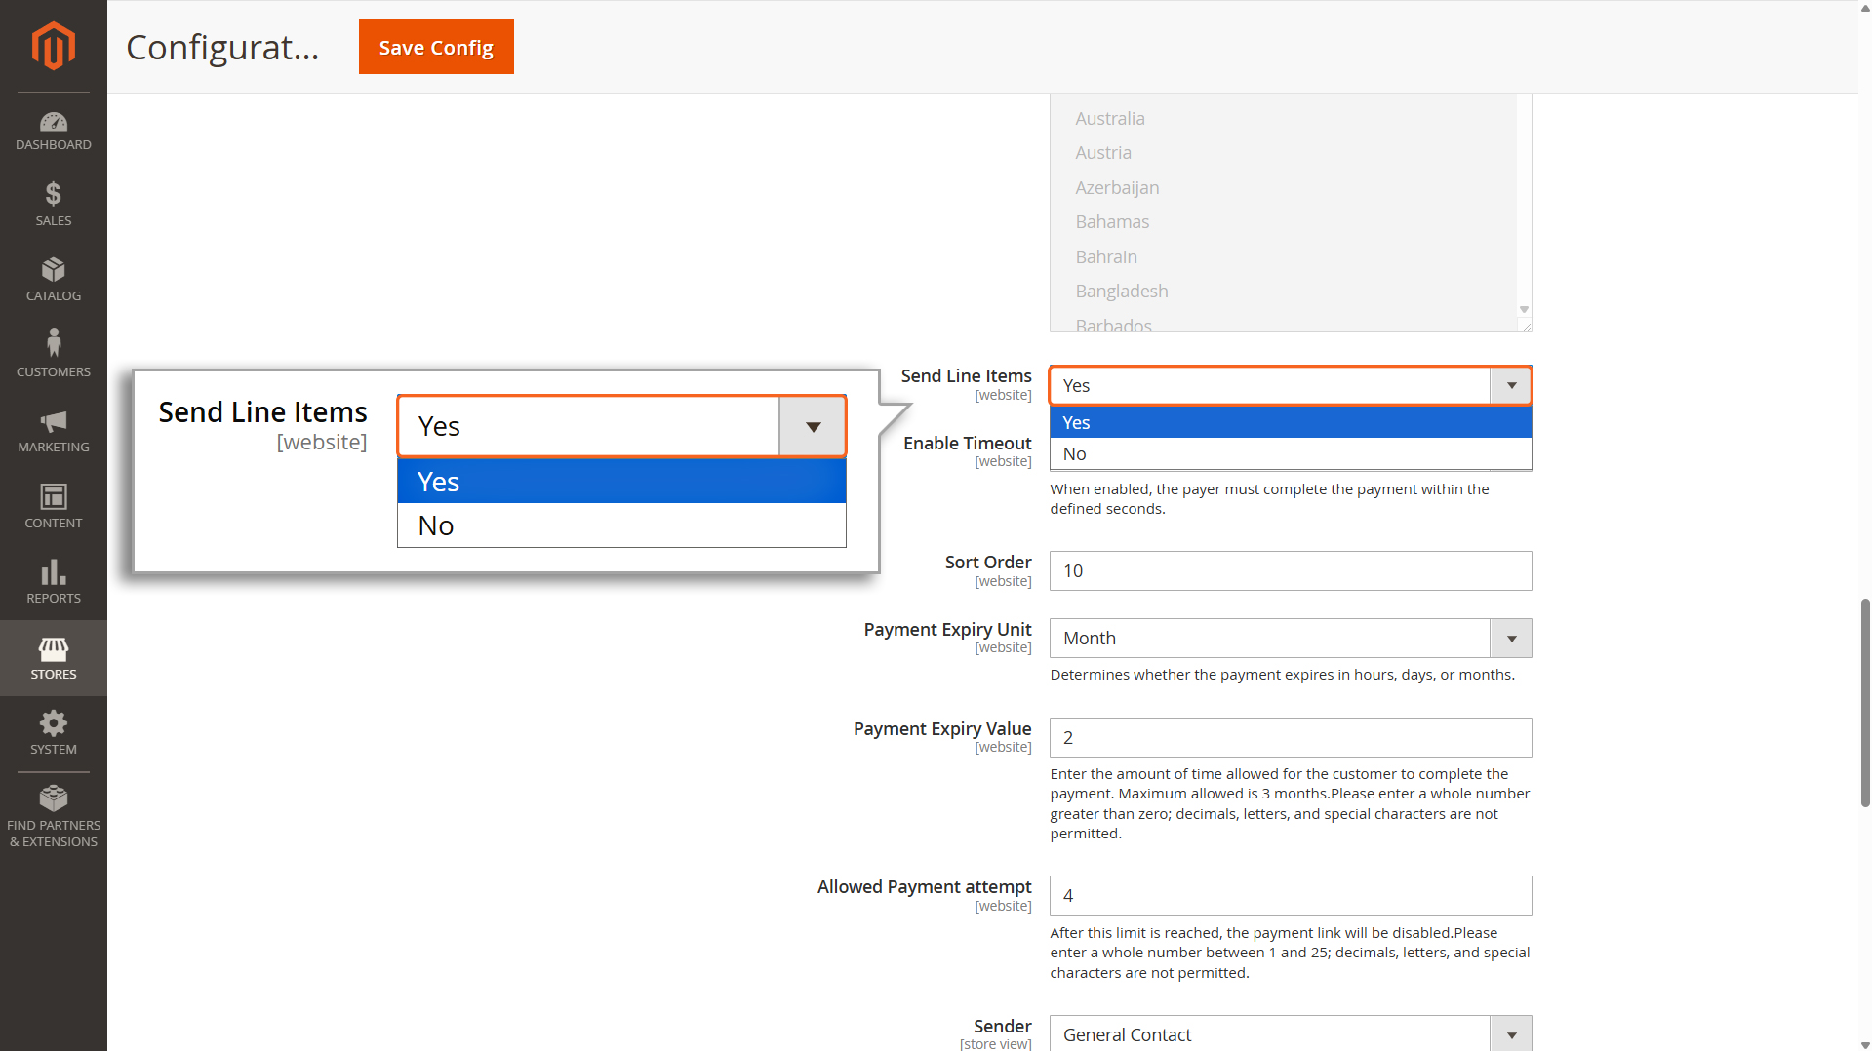Open the Content menu
This screenshot has height=1051, width=1872.
[x=53, y=506]
